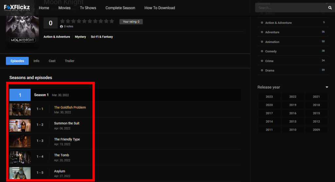Open The Tomb episode link

[x=62, y=155]
